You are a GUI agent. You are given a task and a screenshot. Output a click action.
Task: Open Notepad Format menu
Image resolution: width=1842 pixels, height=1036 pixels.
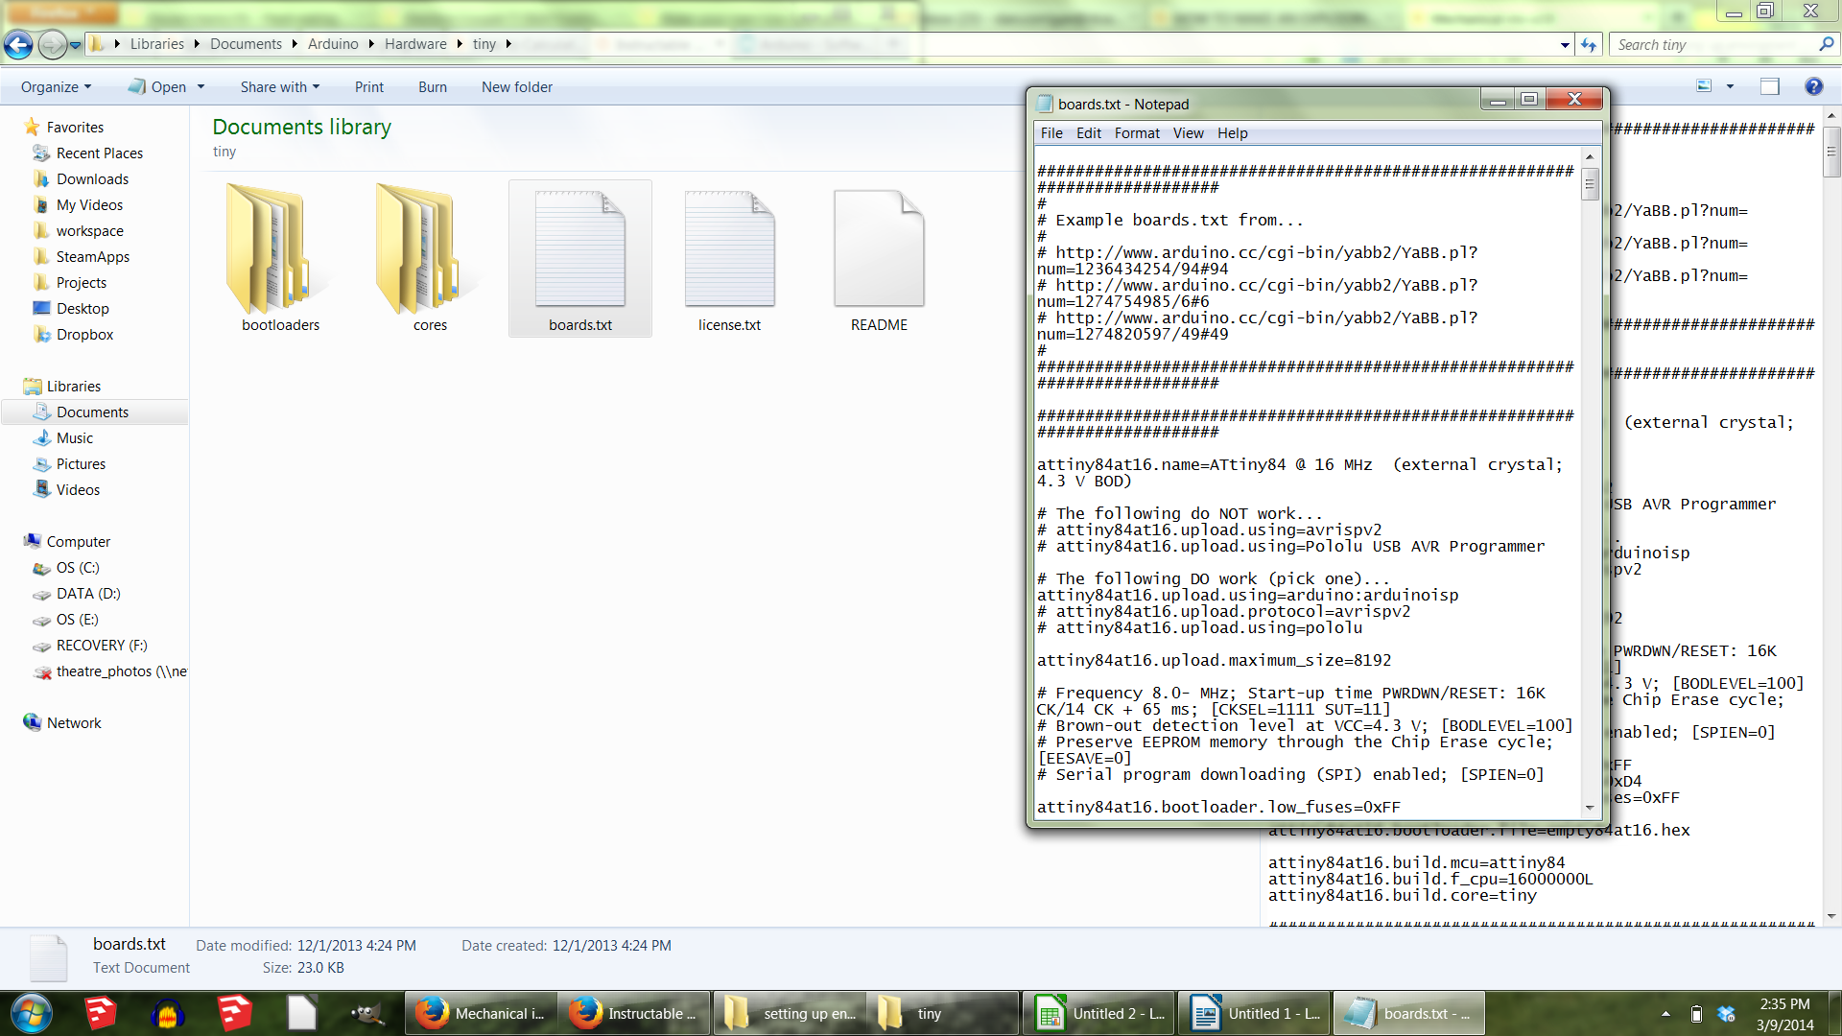1137,133
